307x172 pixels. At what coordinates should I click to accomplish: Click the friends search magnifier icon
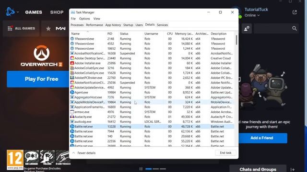pyautogui.click(x=294, y=29)
